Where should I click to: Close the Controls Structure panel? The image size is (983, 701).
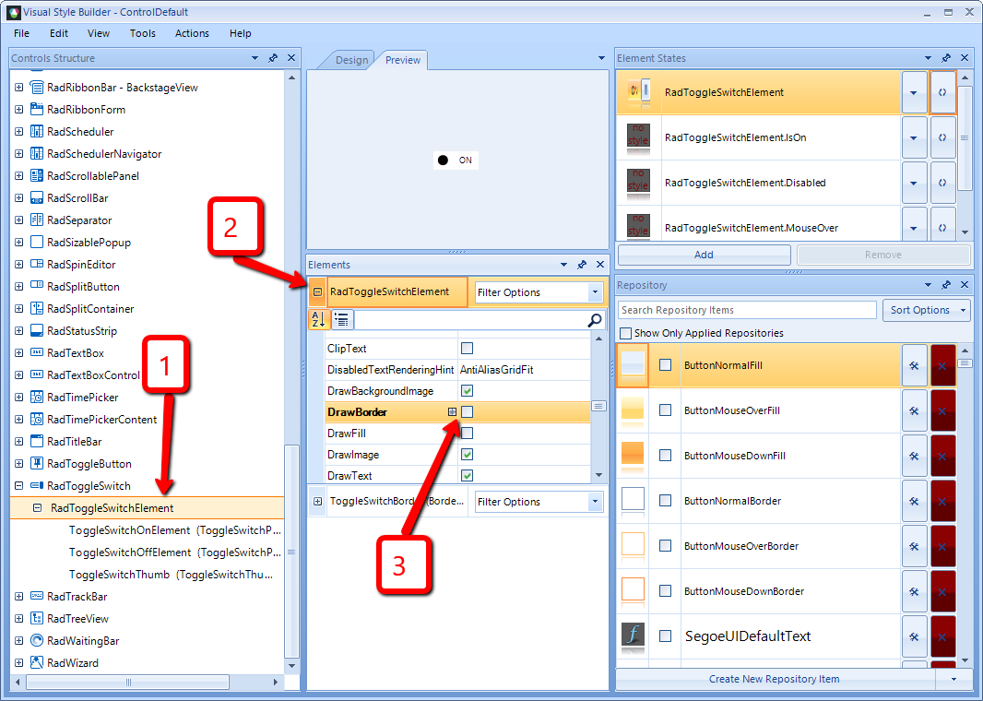[291, 58]
